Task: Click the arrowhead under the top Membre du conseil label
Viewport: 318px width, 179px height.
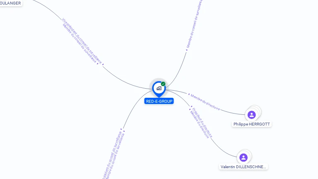Action: [x=187, y=50]
